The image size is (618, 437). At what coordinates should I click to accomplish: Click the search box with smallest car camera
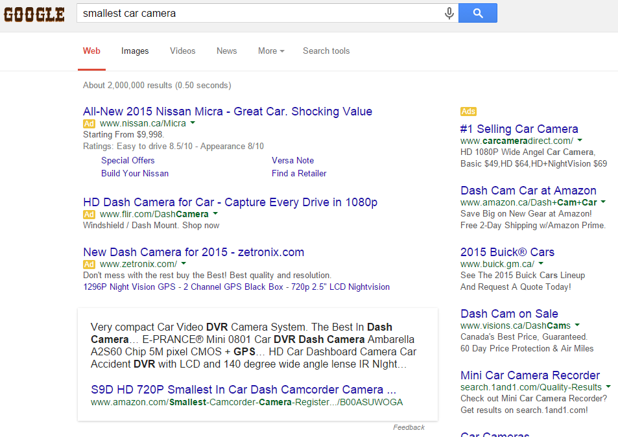tap(259, 13)
